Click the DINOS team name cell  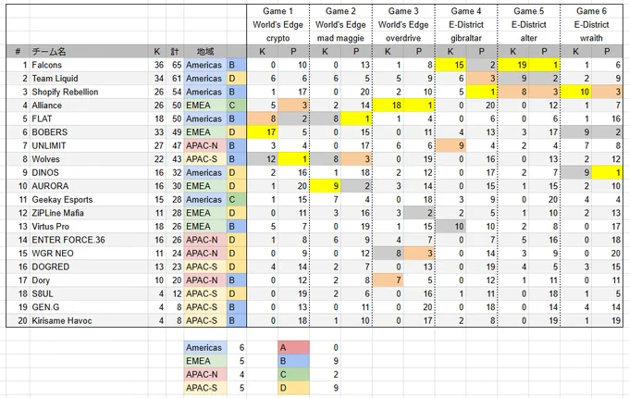point(89,172)
